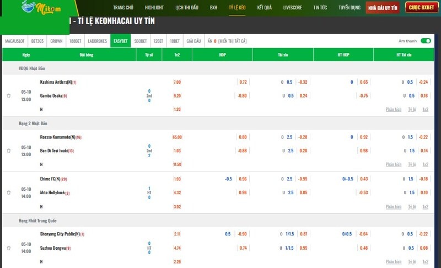
Task: Click trash icon beside Roasso Kumamoto match
Action: tap(9, 151)
